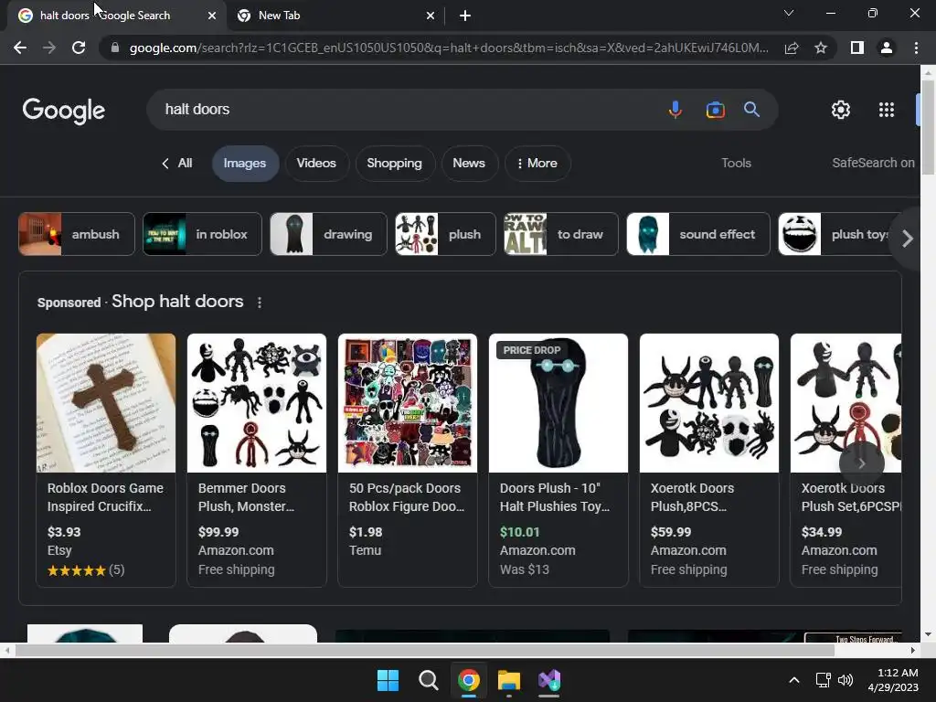Show hidden system tray icons
936x702 pixels.
(794, 680)
